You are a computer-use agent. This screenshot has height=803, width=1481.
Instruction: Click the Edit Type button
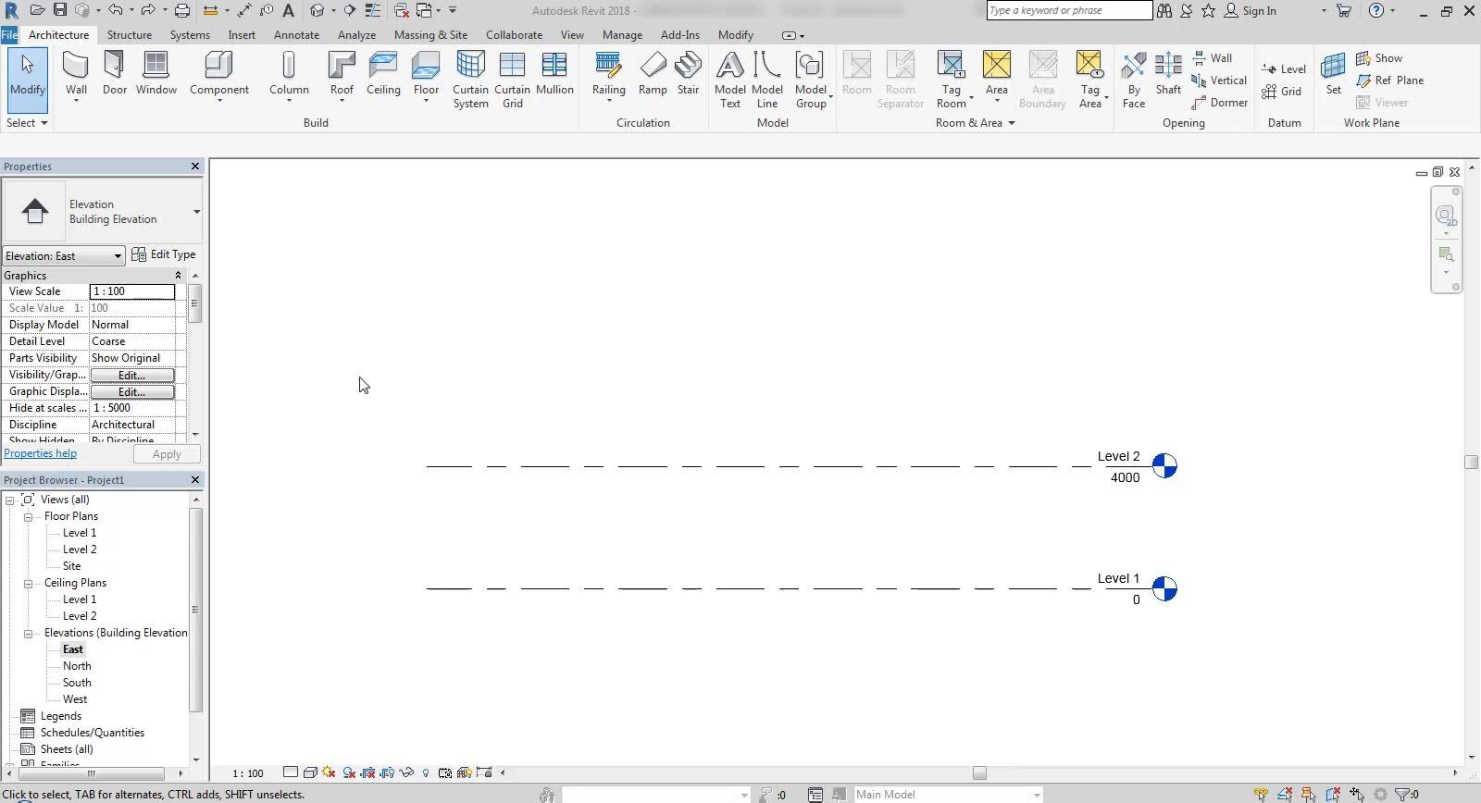coord(164,254)
